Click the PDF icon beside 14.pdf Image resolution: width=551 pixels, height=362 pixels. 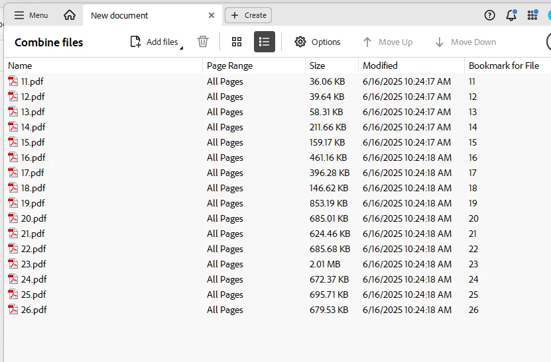pos(13,126)
